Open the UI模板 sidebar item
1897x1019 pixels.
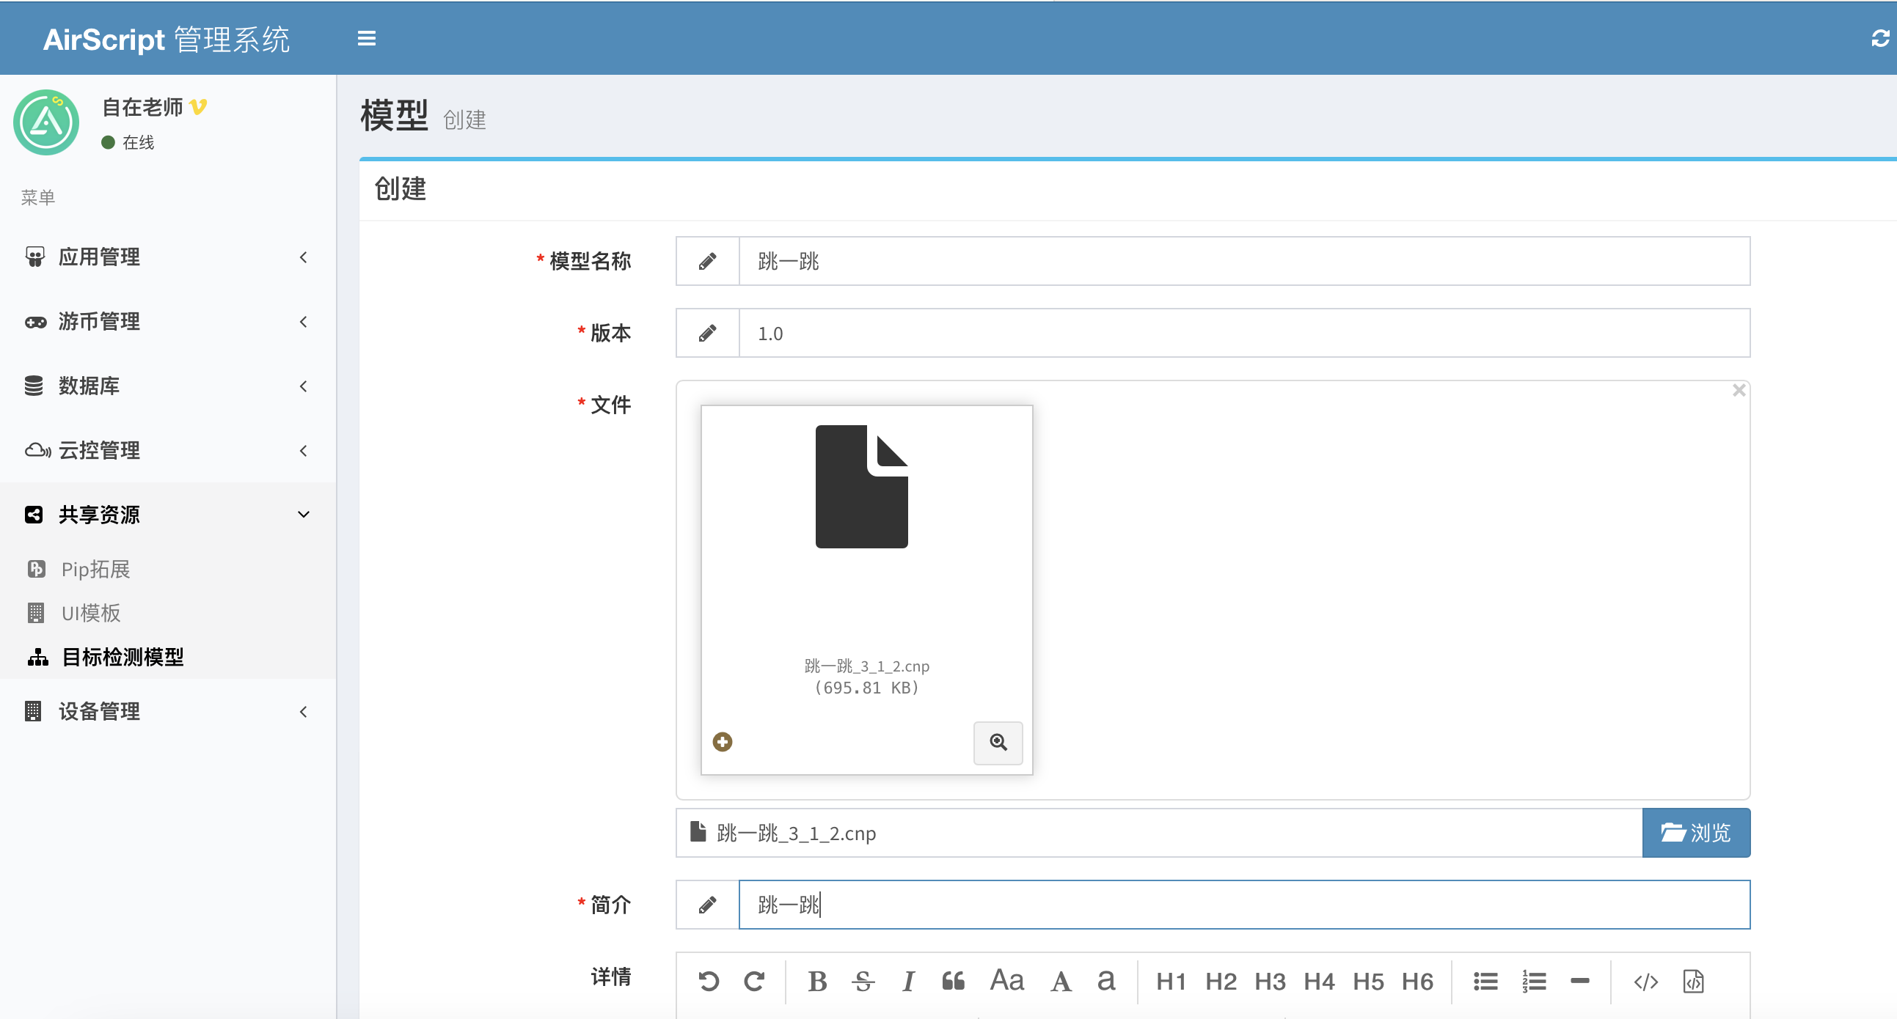click(x=90, y=613)
